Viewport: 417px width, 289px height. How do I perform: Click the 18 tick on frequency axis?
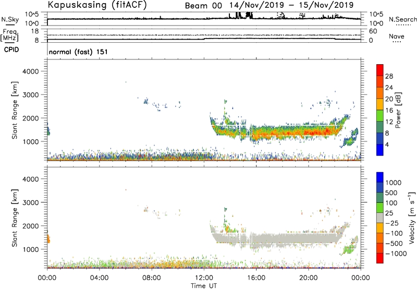(35, 31)
